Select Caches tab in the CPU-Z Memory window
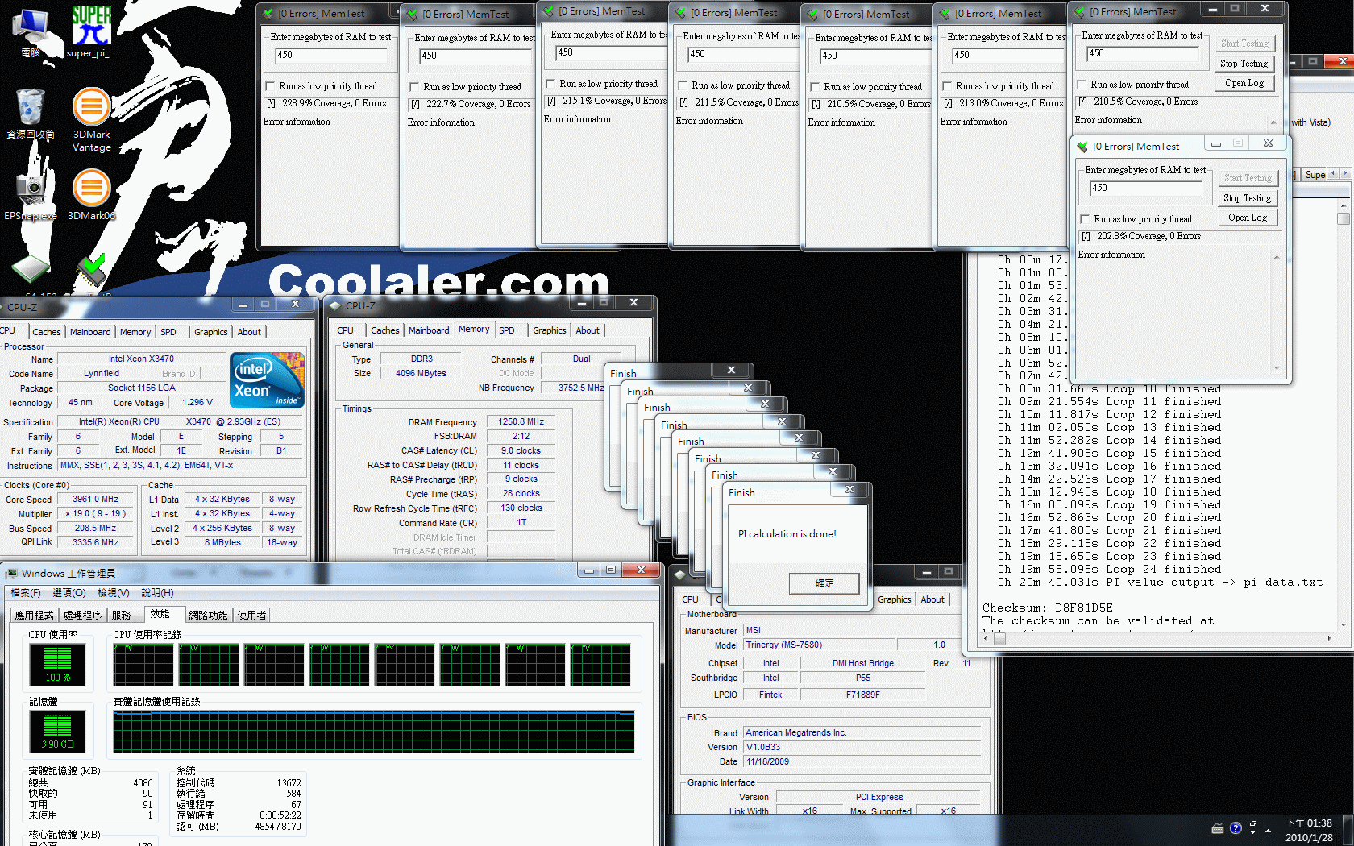The image size is (1354, 846). tap(385, 330)
